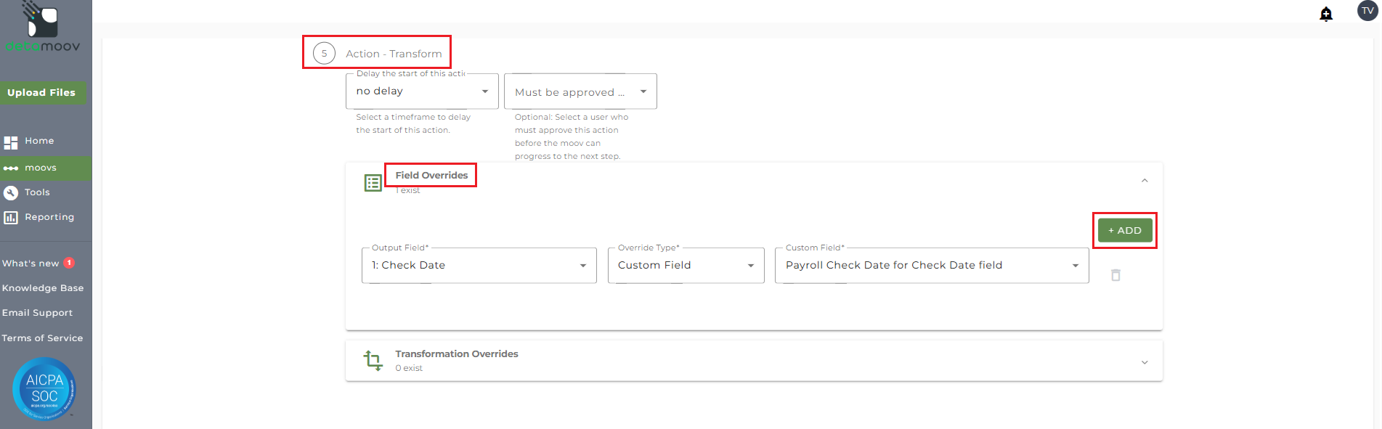Open the Must be approved dropdown
The height and width of the screenshot is (429, 1382).
click(580, 91)
